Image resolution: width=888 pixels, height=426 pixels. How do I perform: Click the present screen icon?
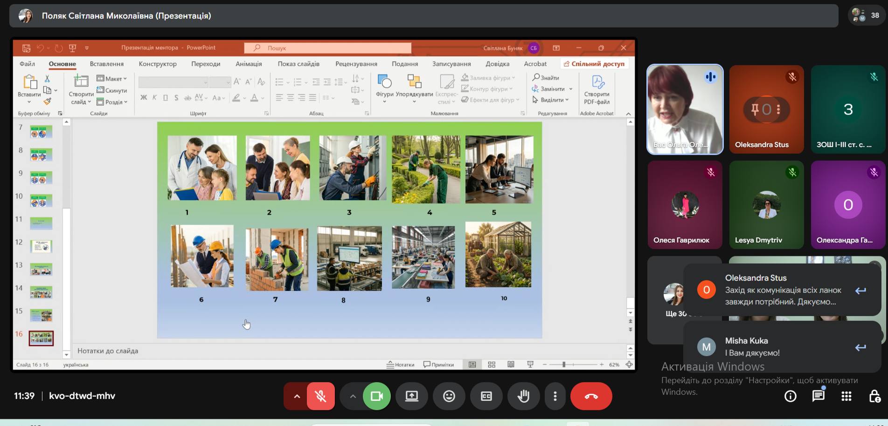pos(411,396)
